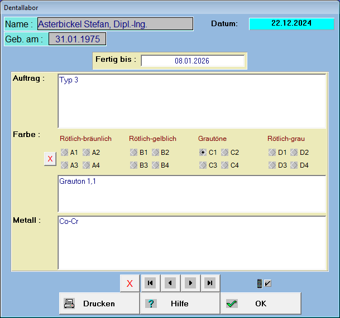Click the red X delete button above Drucken

(x=130, y=283)
